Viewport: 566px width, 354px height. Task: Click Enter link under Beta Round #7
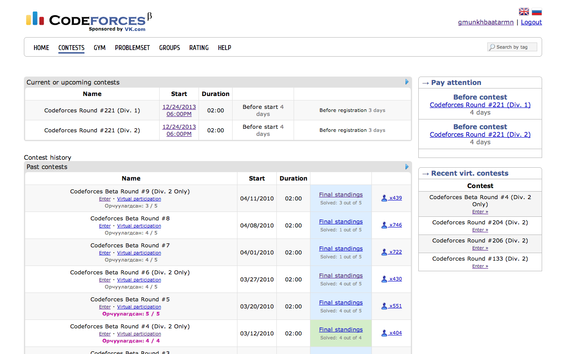(x=105, y=253)
